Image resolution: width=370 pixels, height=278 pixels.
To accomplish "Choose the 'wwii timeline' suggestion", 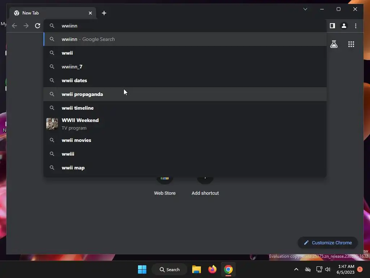I will tap(185, 108).
